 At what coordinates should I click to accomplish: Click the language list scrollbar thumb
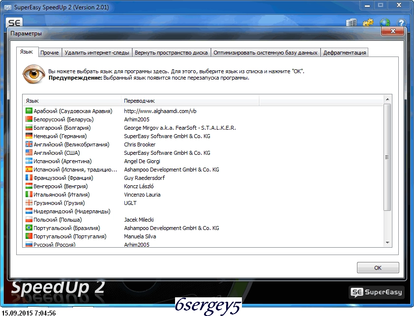click(x=387, y=157)
